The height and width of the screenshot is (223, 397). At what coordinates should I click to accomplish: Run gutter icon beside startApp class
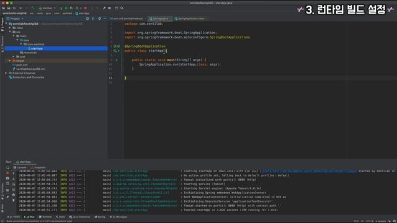tap(118, 51)
